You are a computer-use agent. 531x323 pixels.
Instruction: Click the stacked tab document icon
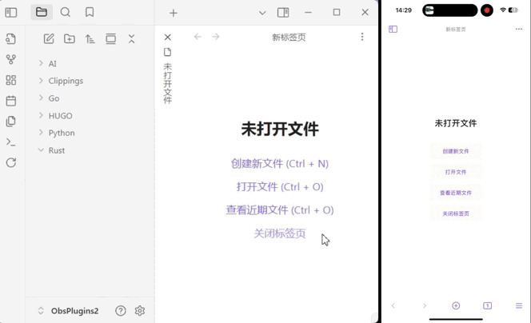(168, 52)
